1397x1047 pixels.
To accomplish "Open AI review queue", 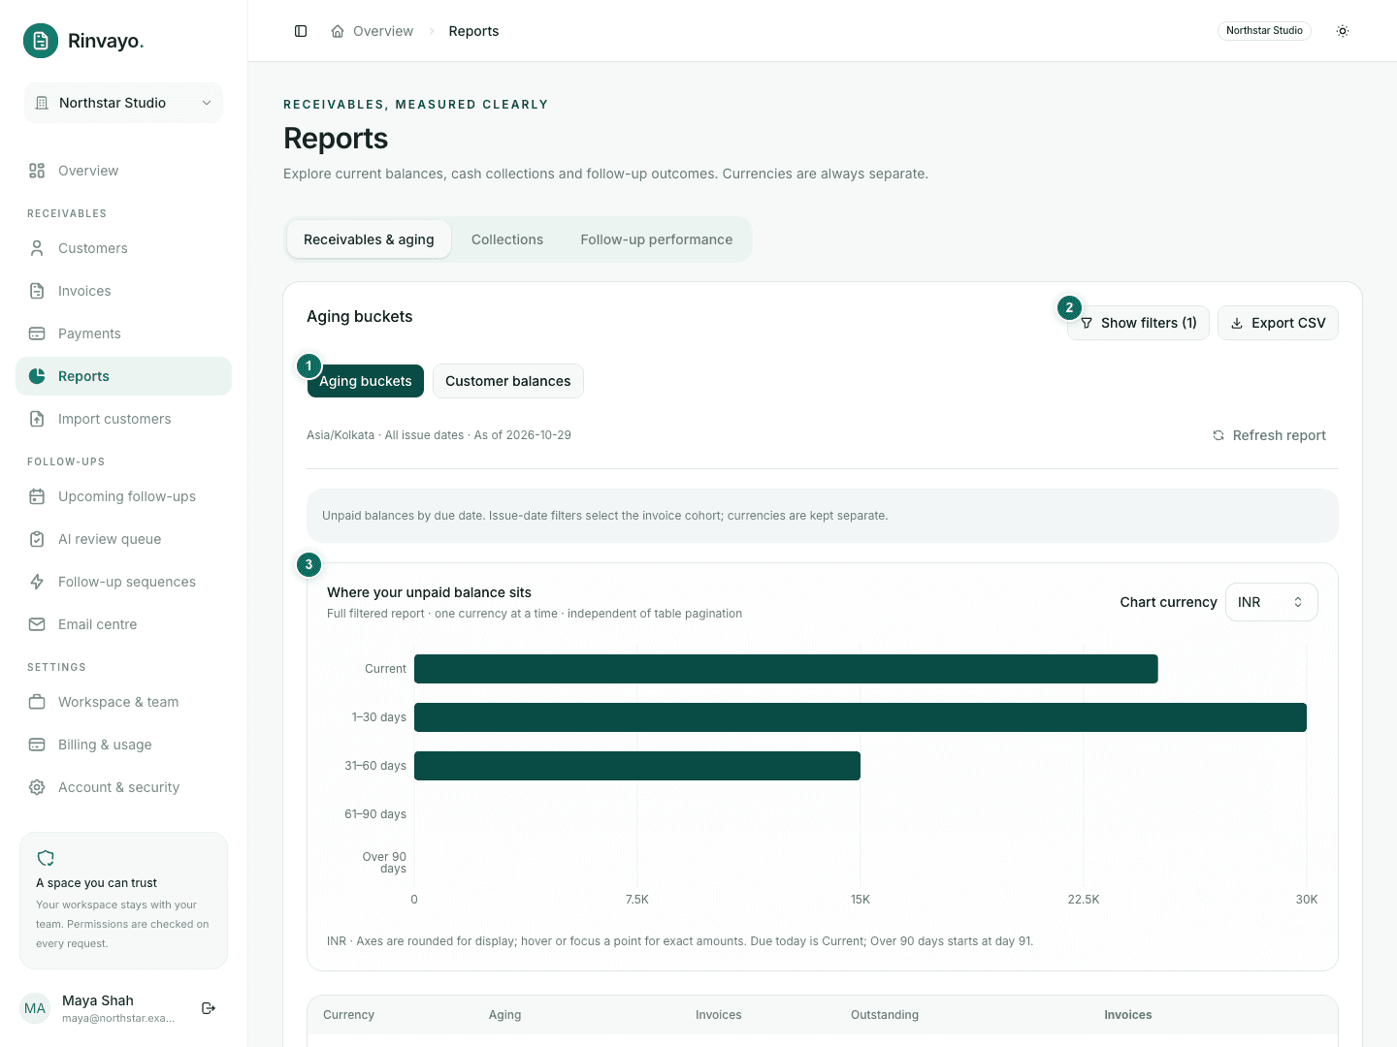I will coord(123,539).
